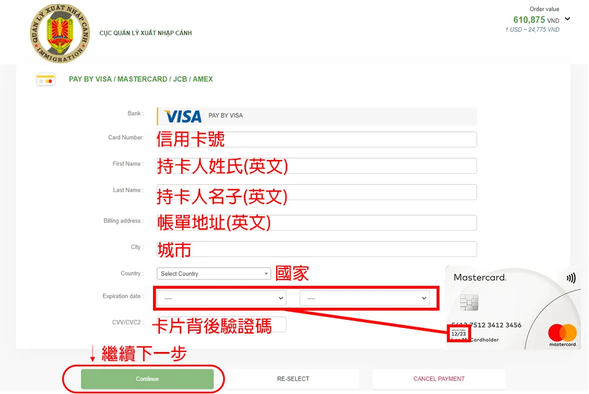Click the VISA logo in Bank row

[182, 116]
